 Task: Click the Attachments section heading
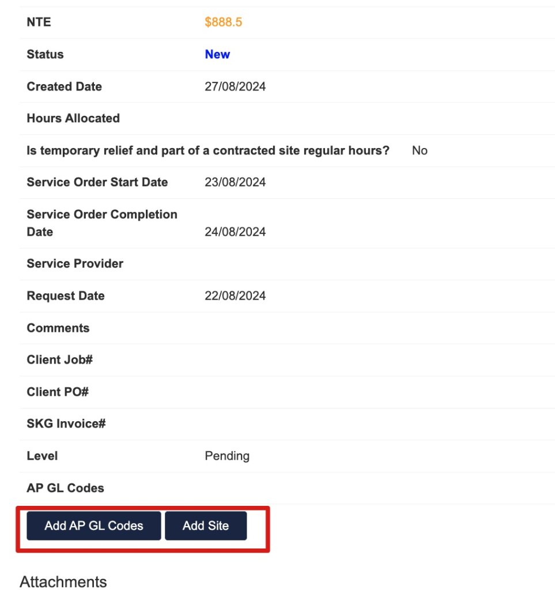(x=63, y=581)
